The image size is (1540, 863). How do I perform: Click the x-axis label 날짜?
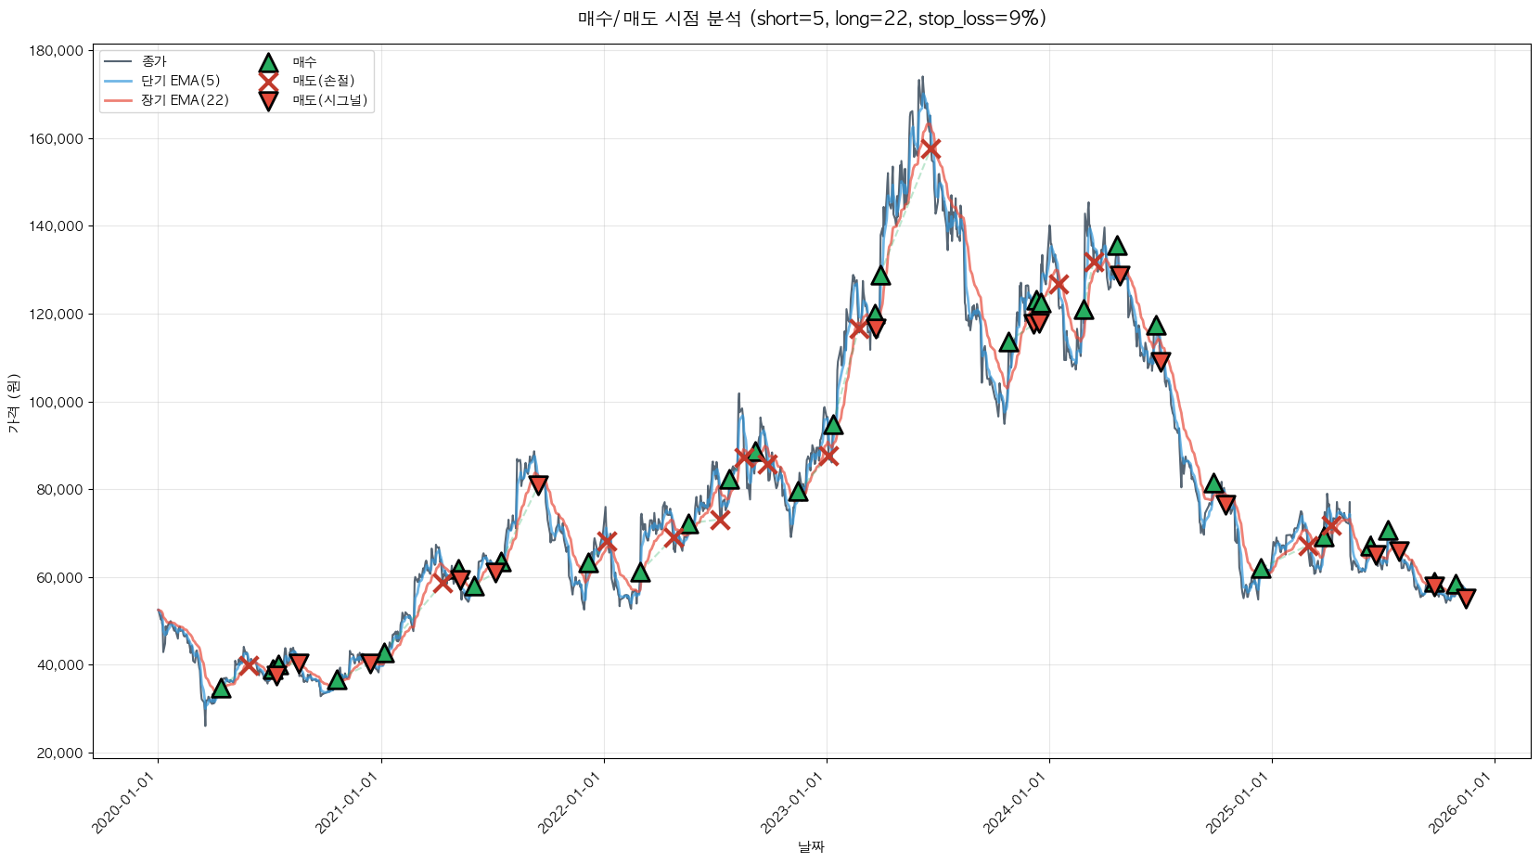(x=811, y=846)
